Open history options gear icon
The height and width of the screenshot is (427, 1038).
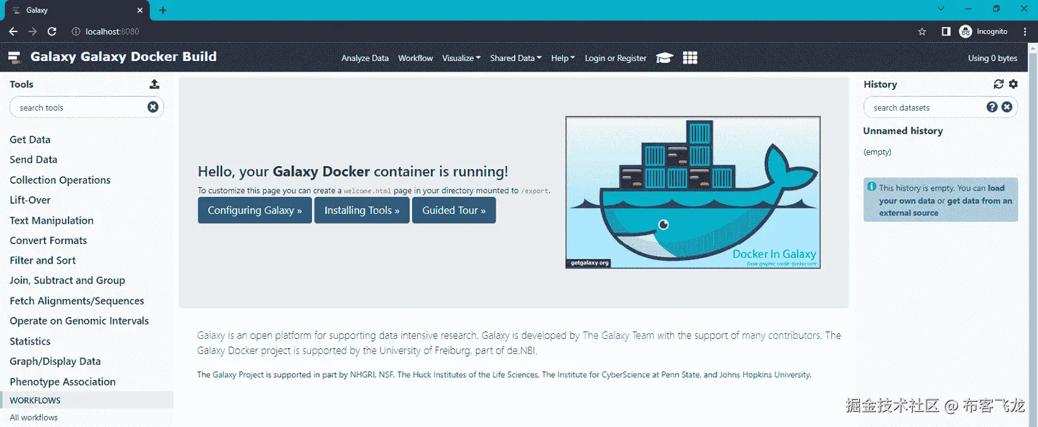pos(1013,84)
